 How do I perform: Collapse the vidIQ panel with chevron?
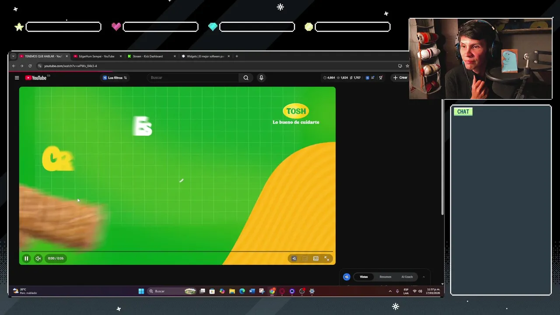(423, 277)
